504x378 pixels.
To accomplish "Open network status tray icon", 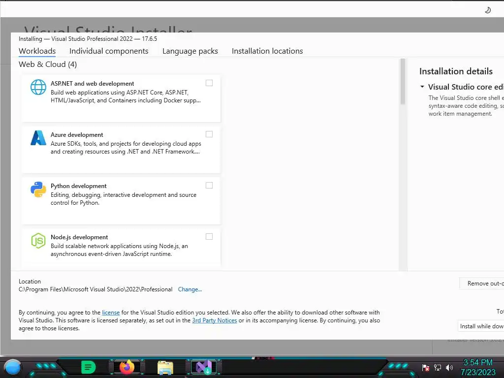I will click(438, 367).
